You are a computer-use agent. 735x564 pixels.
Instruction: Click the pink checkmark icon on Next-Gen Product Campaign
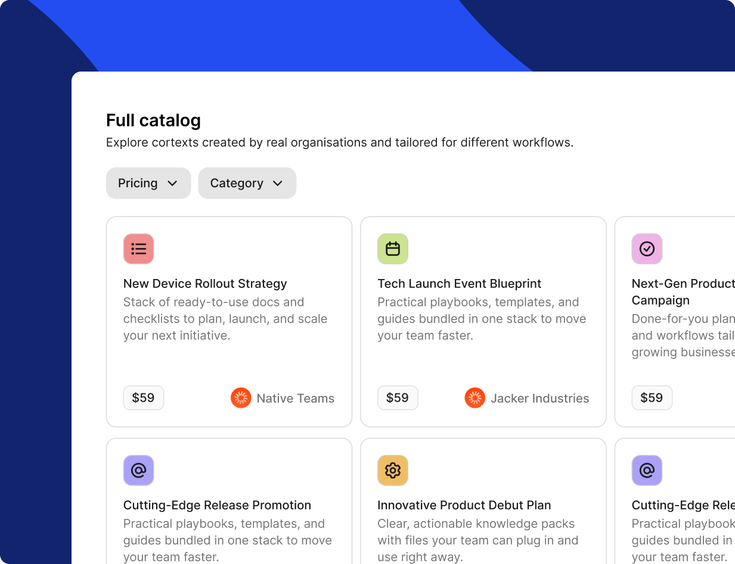(647, 249)
